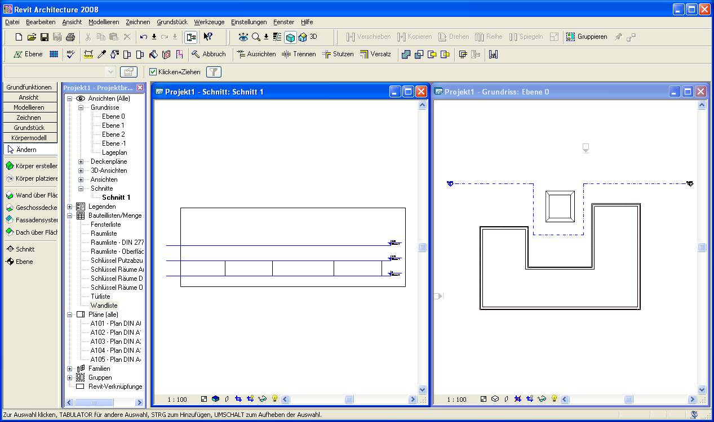Screen dimensions: 714x422
Task: Uncheck the Klicken+Ziehen checkbox
Action: [153, 72]
